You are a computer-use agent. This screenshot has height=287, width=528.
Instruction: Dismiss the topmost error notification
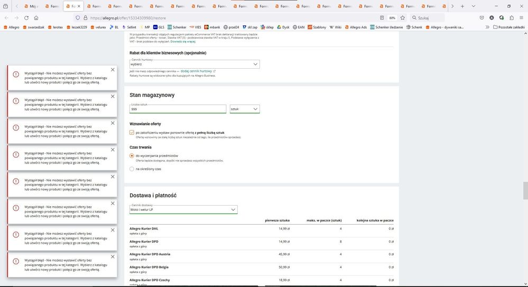pyautogui.click(x=113, y=70)
